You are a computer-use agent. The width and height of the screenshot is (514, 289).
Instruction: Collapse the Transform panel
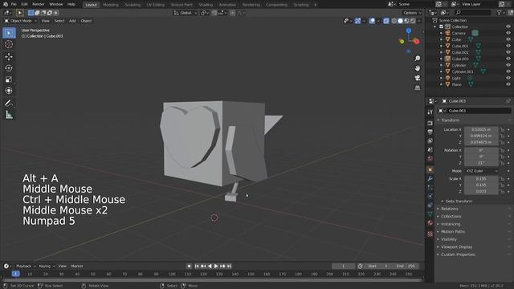(x=450, y=120)
